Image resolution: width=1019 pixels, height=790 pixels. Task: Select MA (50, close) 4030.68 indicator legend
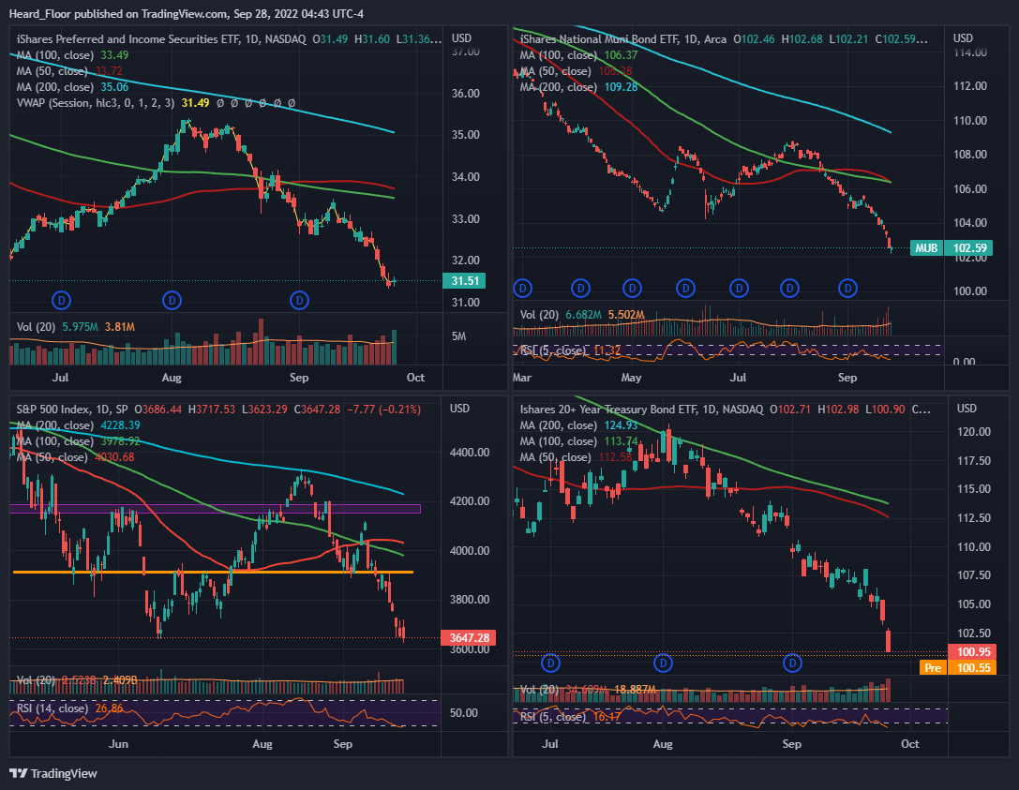point(75,457)
